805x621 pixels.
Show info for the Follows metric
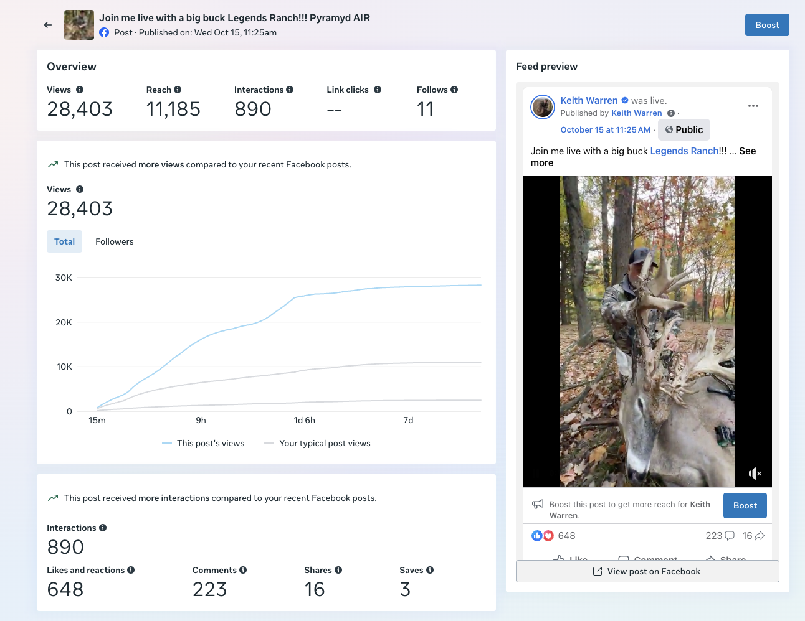[x=454, y=90]
